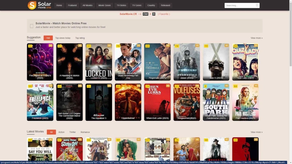Open the Oppenheimer poster
The height and width of the screenshot is (164, 292).
[128, 102]
